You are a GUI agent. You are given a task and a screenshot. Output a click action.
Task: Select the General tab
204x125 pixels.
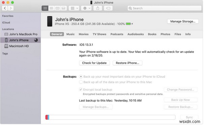[x=57, y=34]
